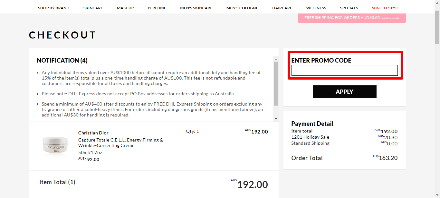Open the Specials menu

(349, 8)
